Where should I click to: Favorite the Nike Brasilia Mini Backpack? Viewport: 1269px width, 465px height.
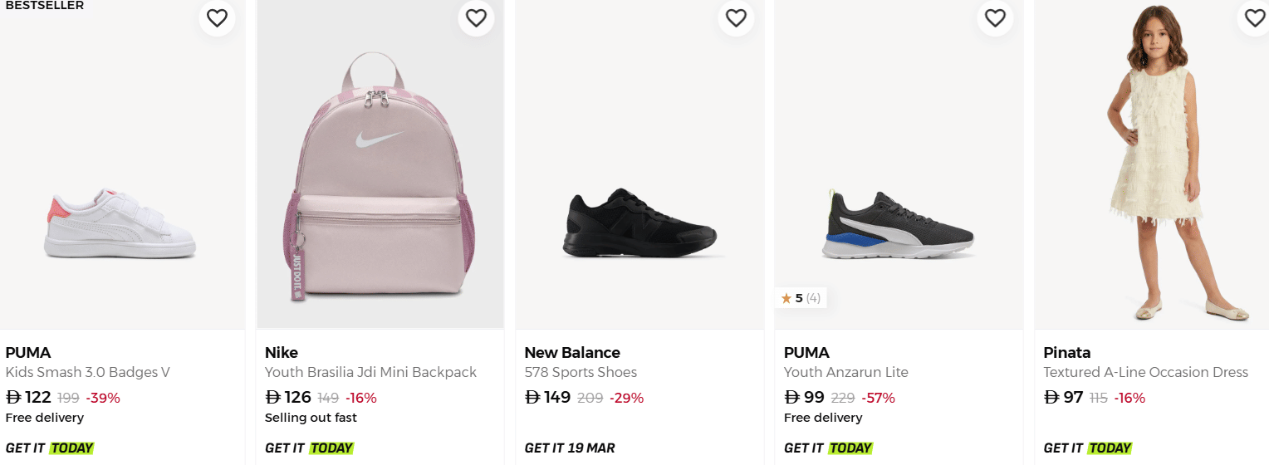476,18
